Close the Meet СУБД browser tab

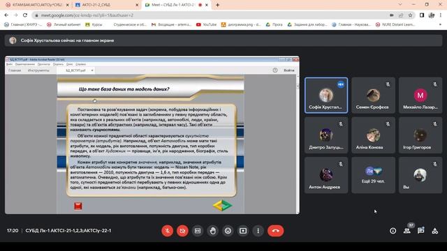[207, 5]
